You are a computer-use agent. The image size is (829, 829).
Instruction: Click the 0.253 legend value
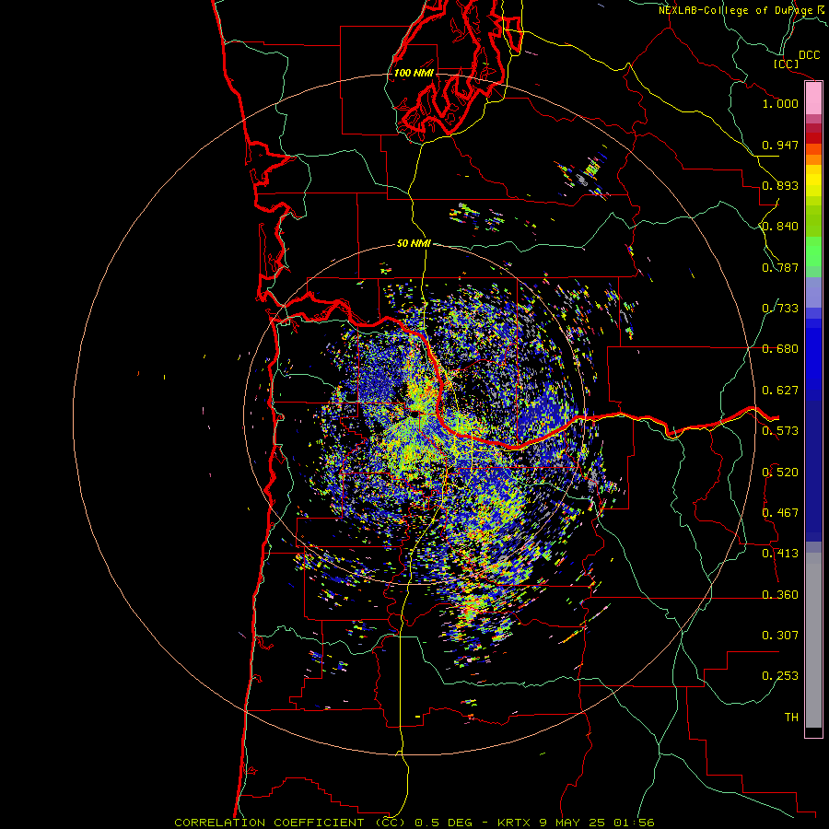780,676
